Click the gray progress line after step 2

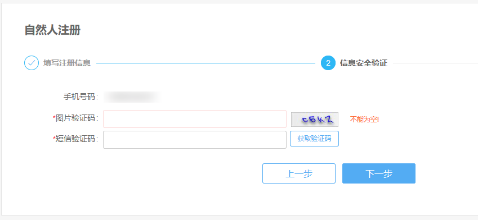(x=435, y=63)
